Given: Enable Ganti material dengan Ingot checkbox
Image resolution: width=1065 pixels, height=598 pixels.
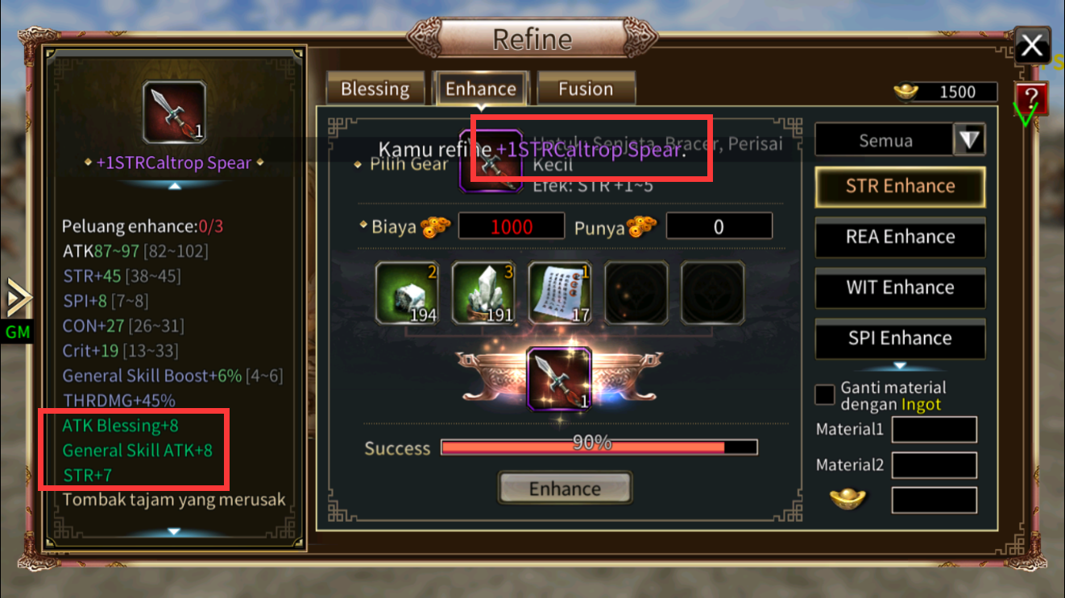Looking at the screenshot, I should point(825,395).
